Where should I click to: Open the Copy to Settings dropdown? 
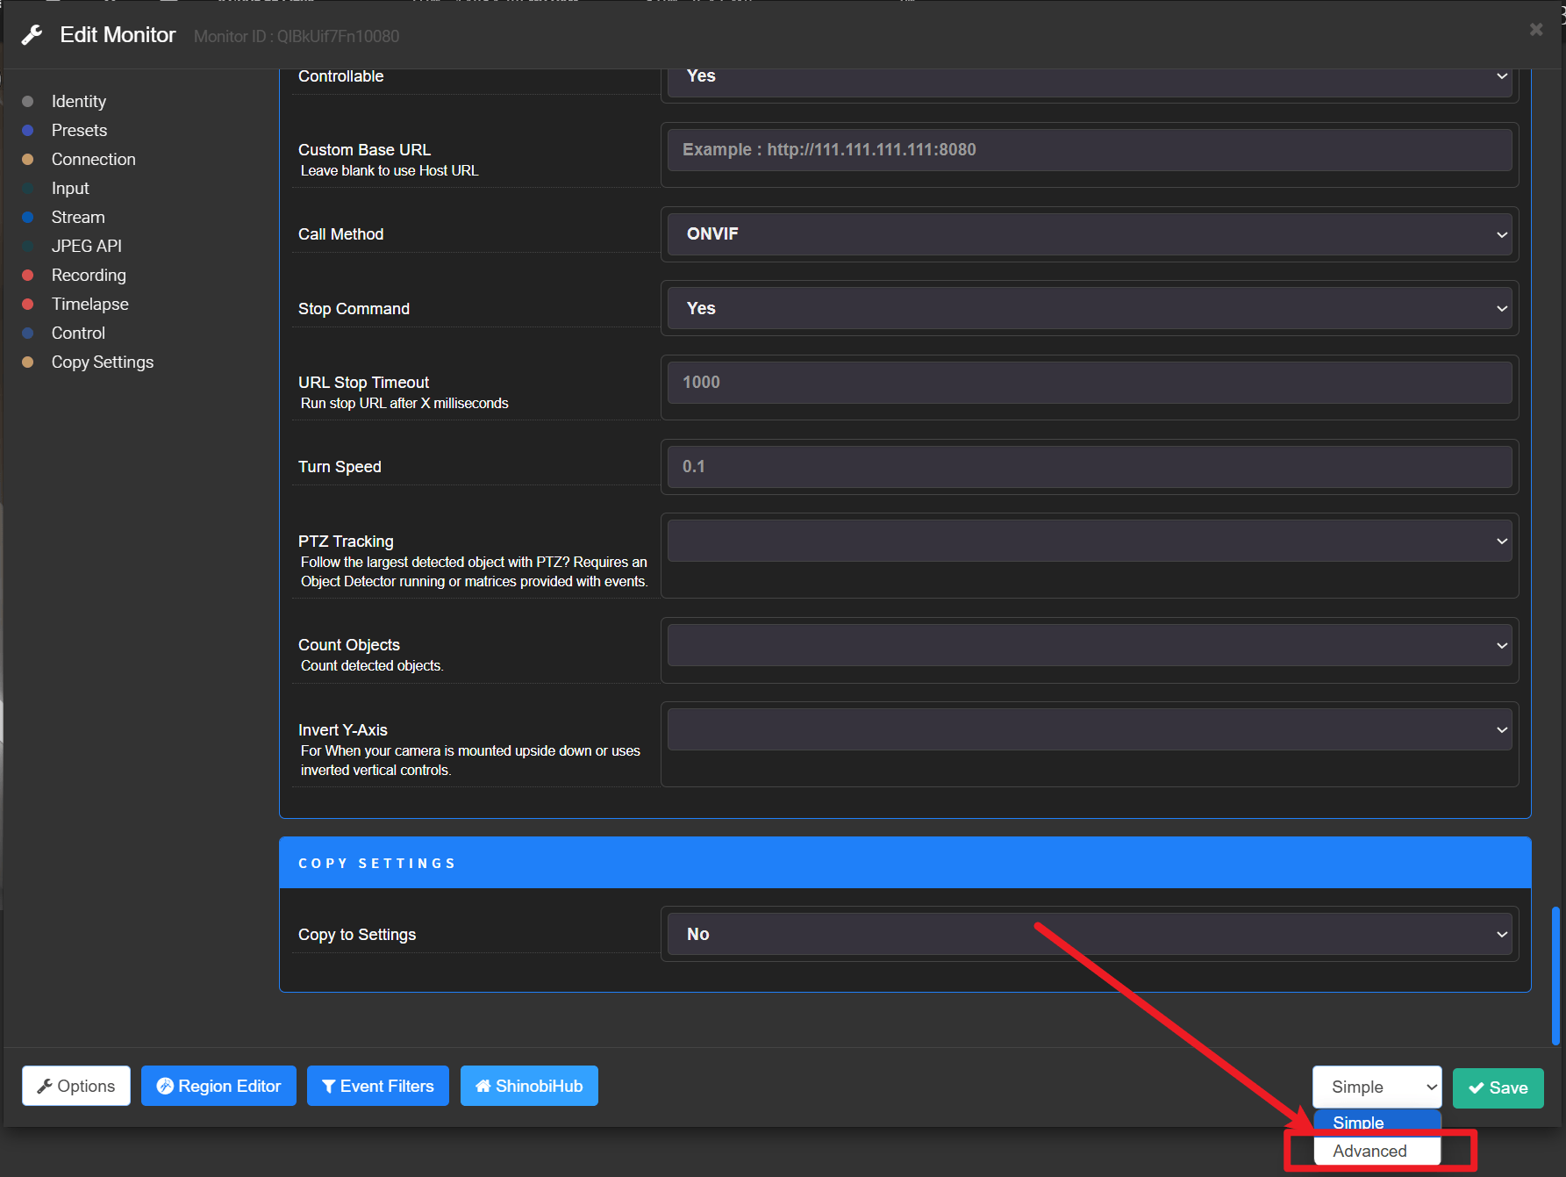tap(1090, 935)
